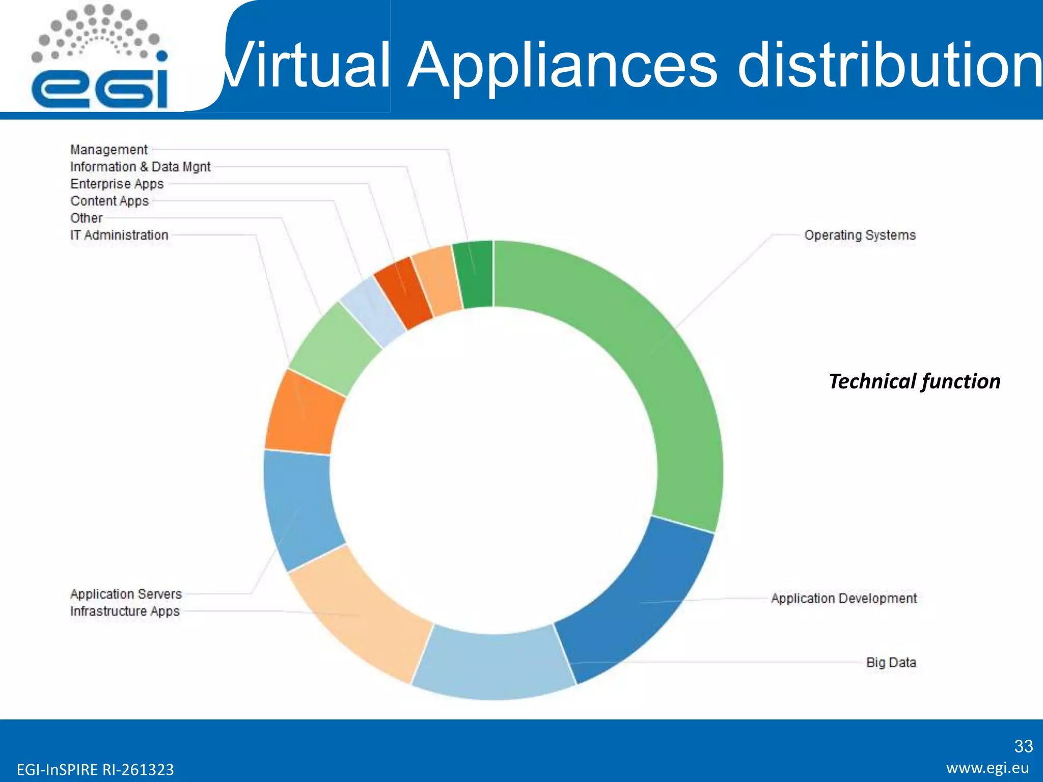Image resolution: width=1043 pixels, height=782 pixels.
Task: Click the Infrastructure Apps label
Action: point(125,611)
